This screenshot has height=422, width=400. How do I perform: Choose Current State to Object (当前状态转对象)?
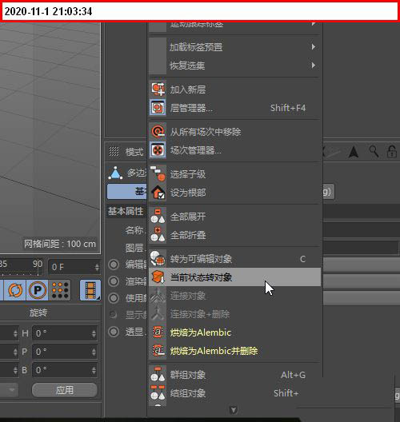[x=234, y=277]
